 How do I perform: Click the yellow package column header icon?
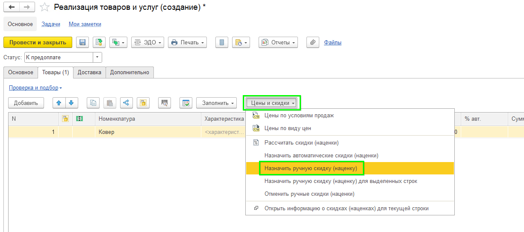point(65,119)
